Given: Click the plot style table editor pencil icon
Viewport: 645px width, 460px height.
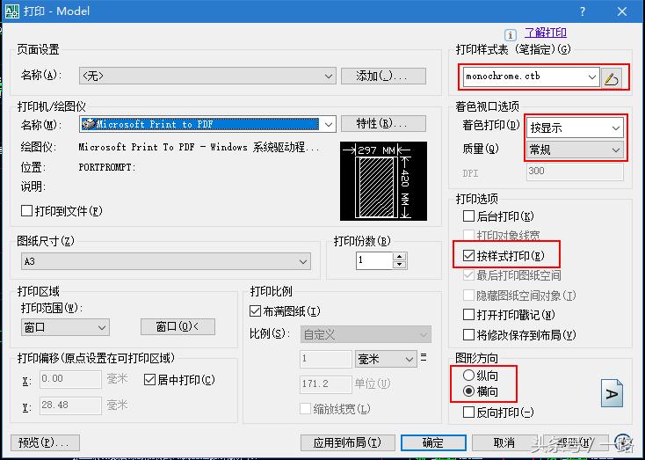Looking at the screenshot, I should (612, 77).
